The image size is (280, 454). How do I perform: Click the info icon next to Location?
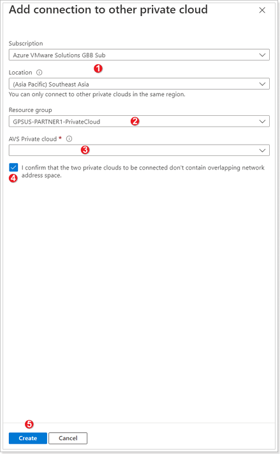[39, 73]
